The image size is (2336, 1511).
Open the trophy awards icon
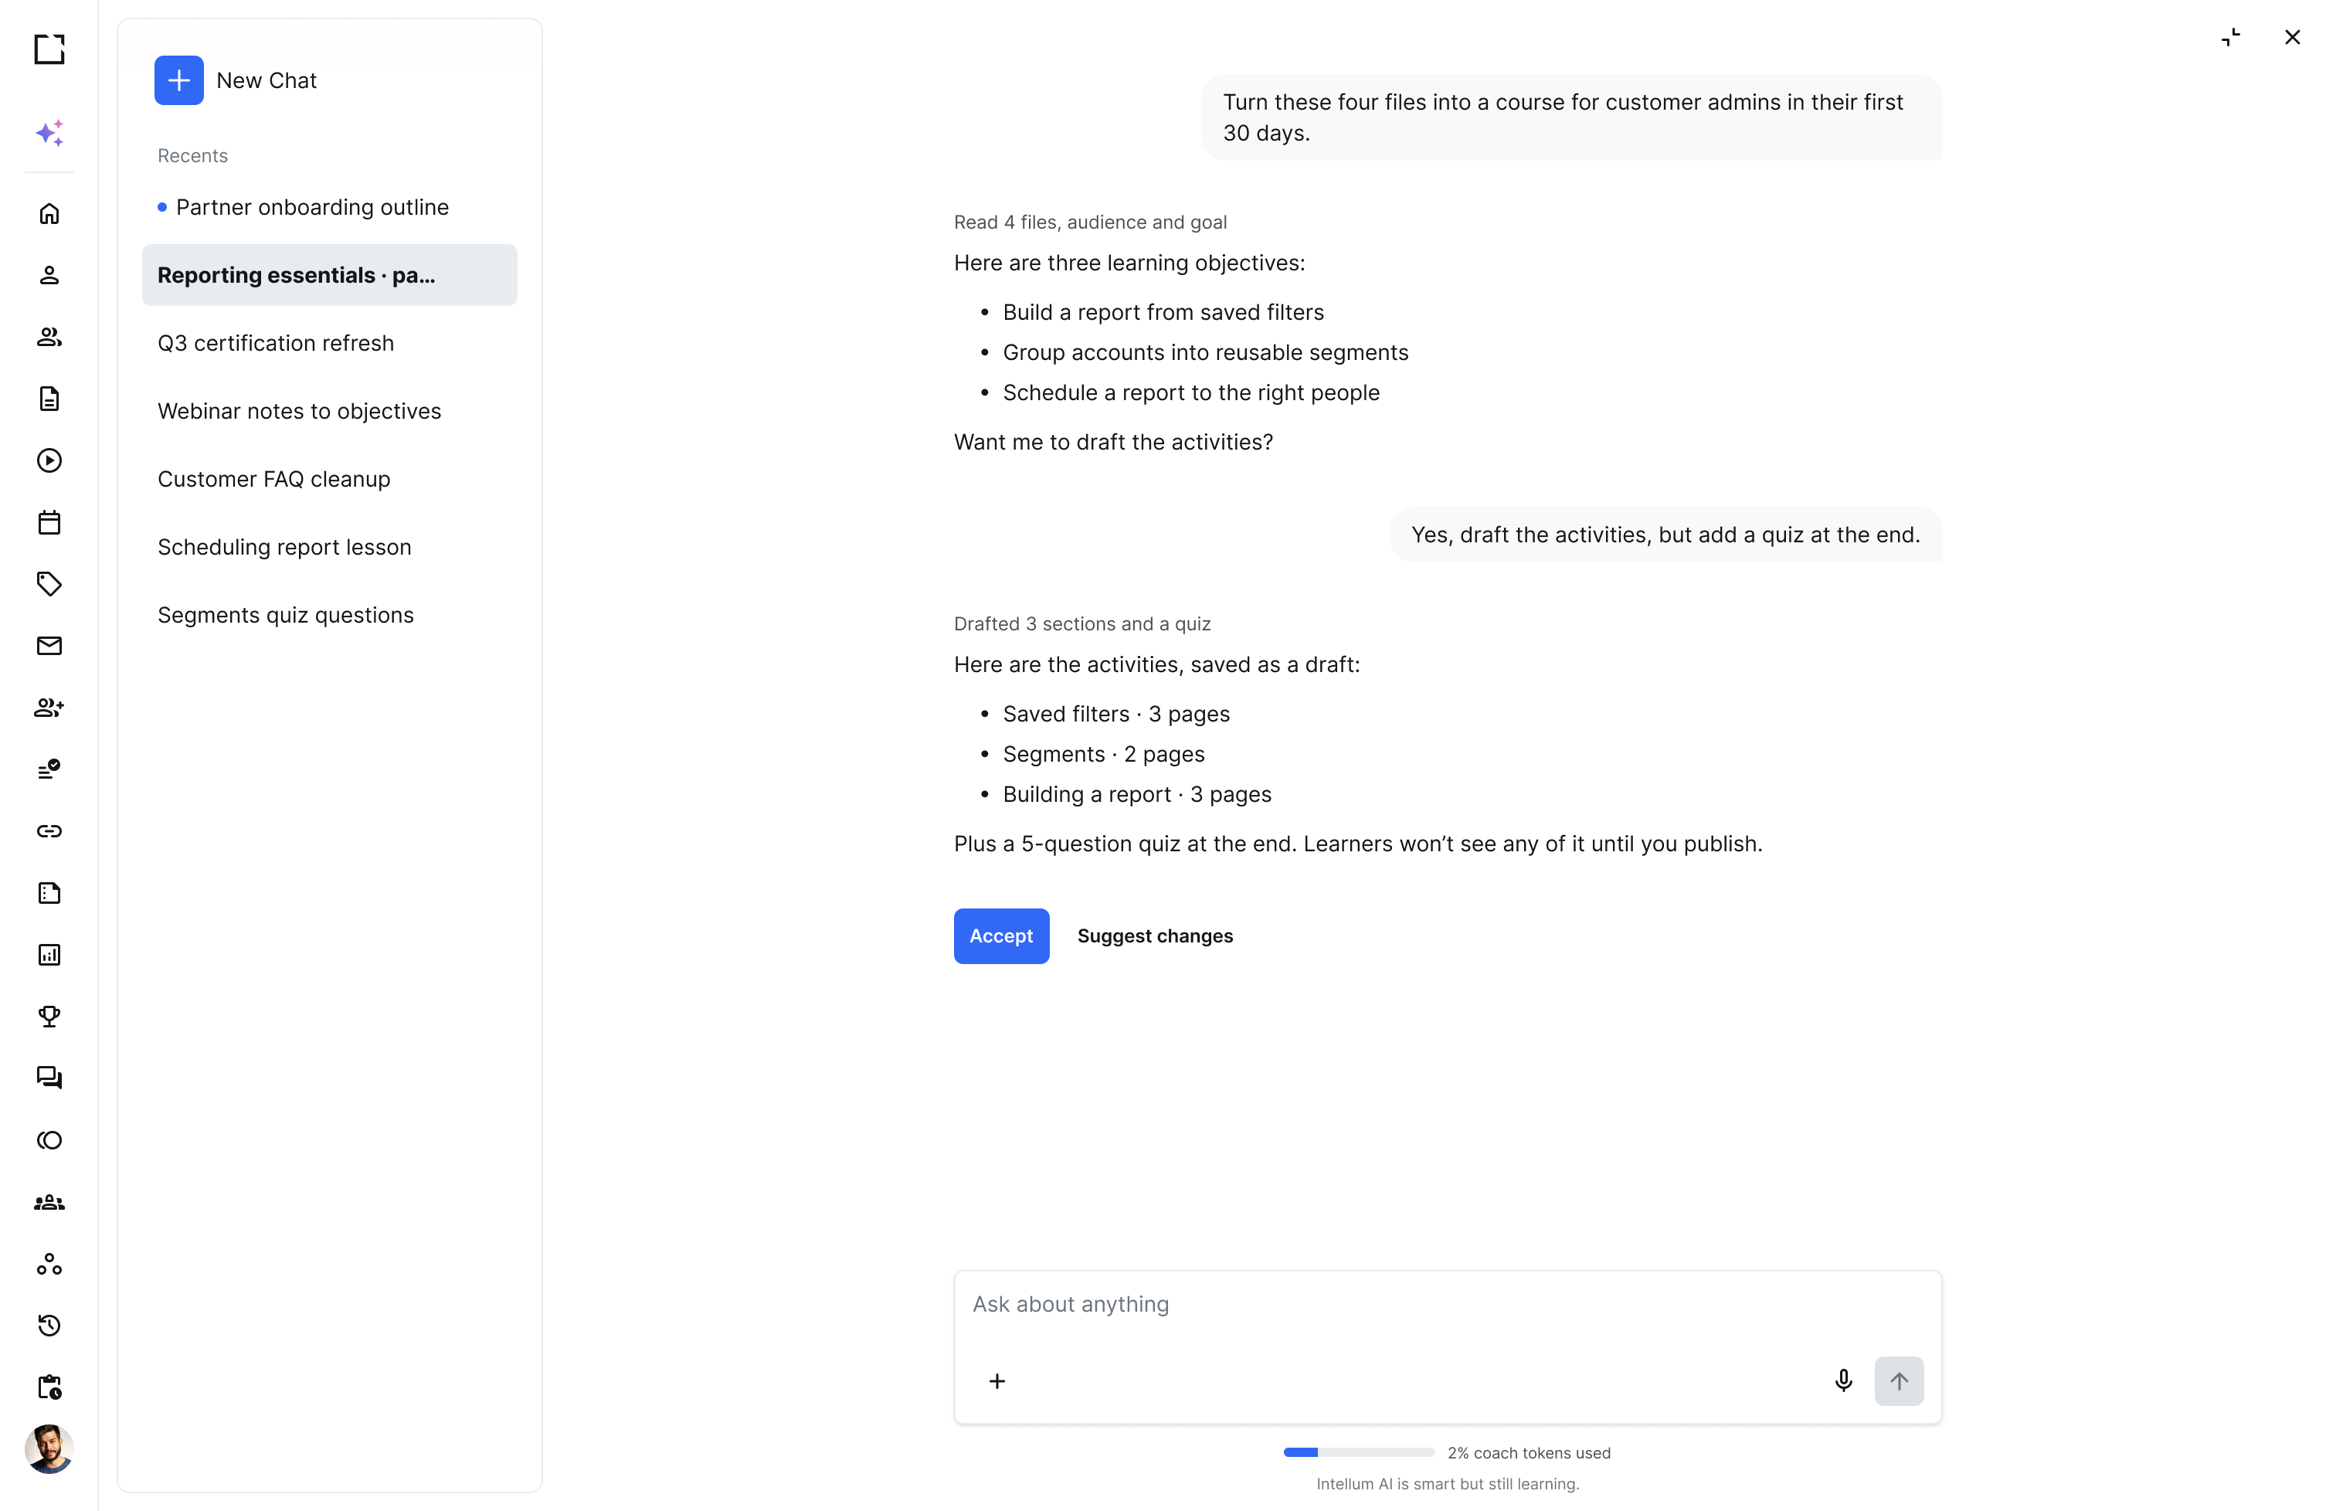click(x=49, y=1017)
